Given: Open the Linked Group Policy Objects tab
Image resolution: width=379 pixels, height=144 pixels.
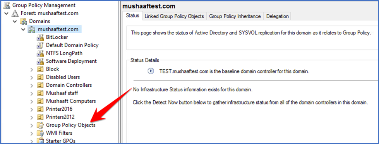Looking at the screenshot, I should (174, 16).
